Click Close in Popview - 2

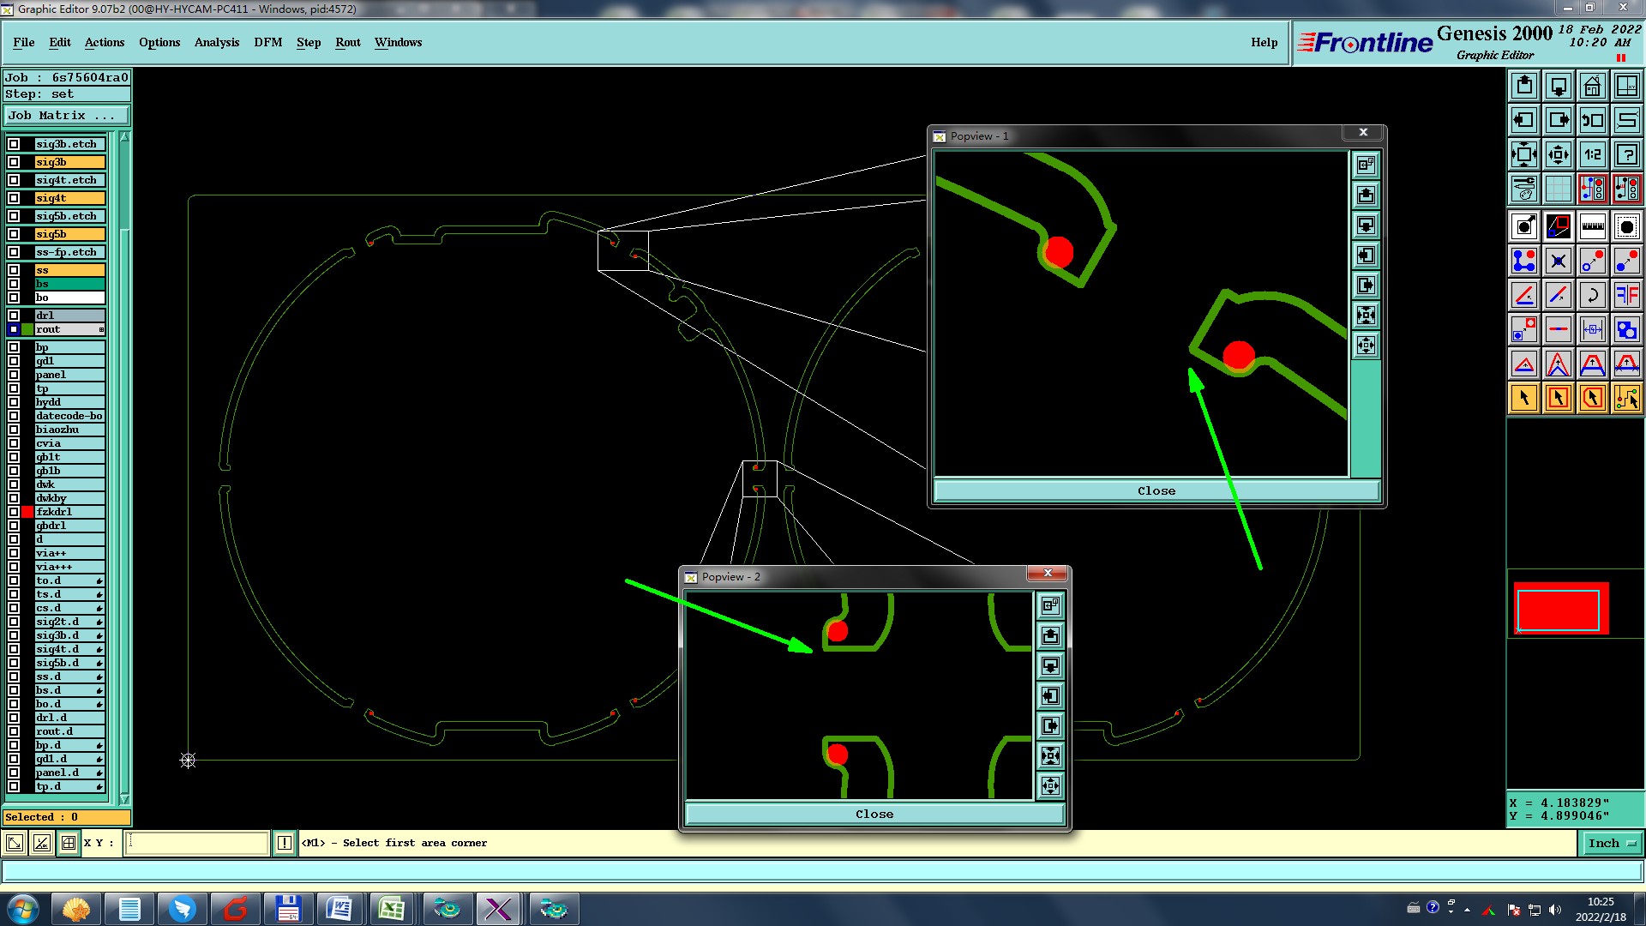click(874, 814)
